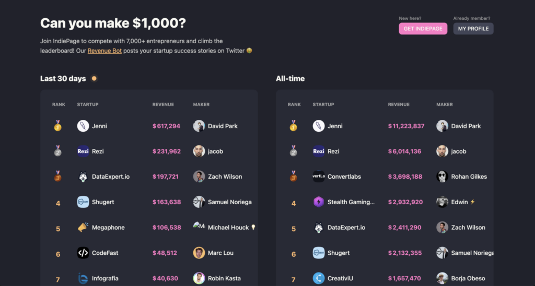
Task: Click the Shugert logo in All-time table
Action: (x=319, y=253)
